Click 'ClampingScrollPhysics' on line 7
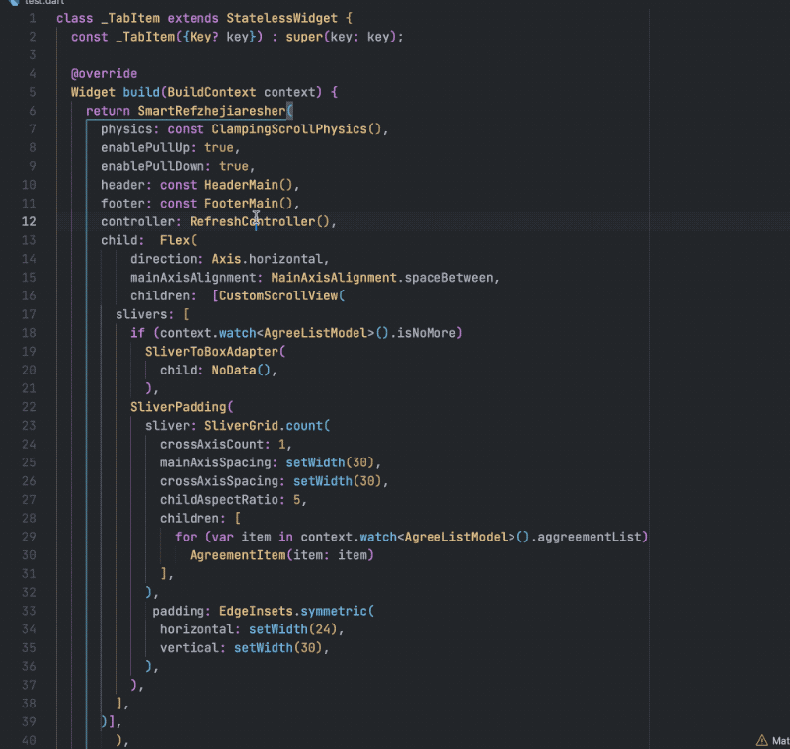 [x=289, y=129]
